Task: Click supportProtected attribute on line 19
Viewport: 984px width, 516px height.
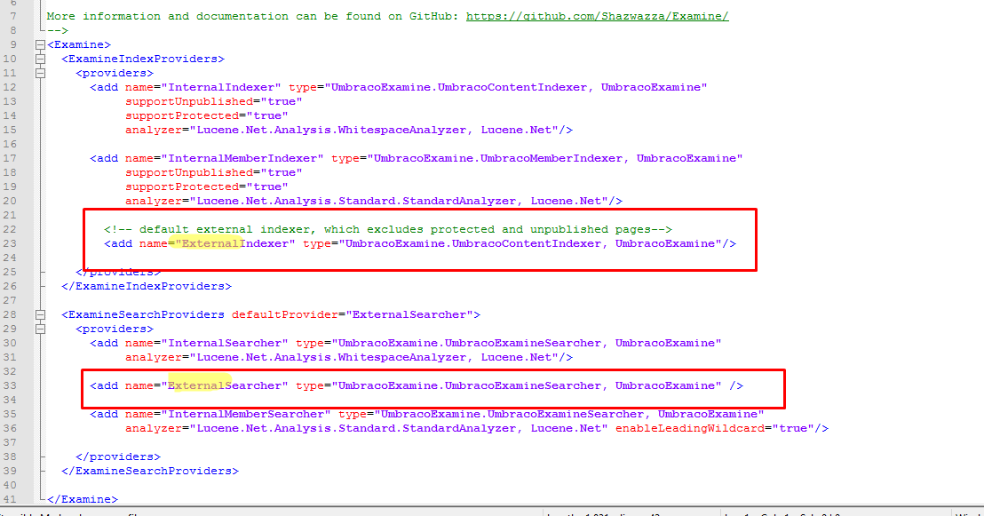Action: pyautogui.click(x=182, y=187)
